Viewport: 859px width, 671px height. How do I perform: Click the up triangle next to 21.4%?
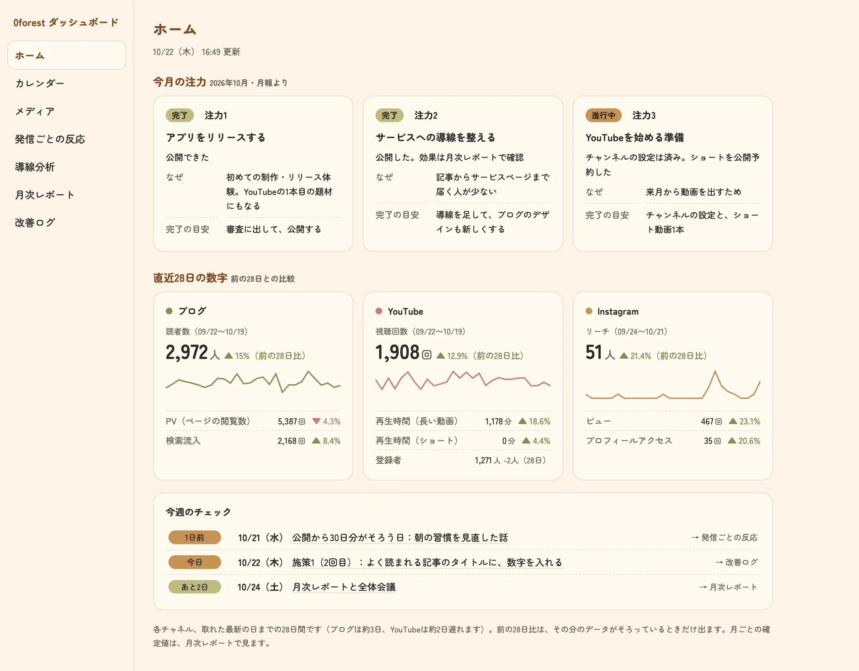point(624,356)
